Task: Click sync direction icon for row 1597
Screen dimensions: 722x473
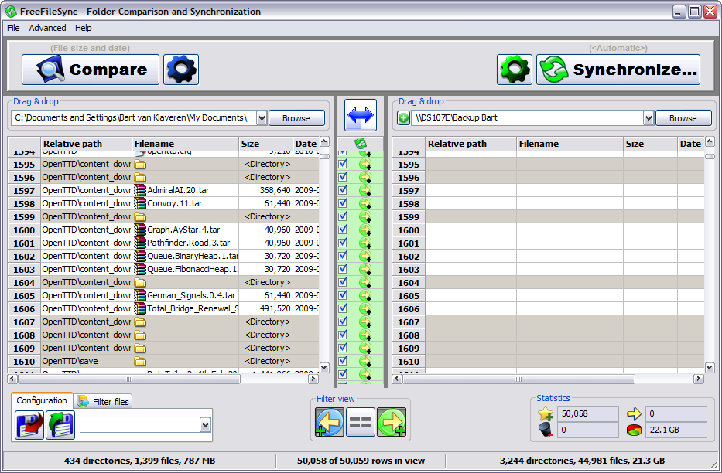Action: click(365, 190)
